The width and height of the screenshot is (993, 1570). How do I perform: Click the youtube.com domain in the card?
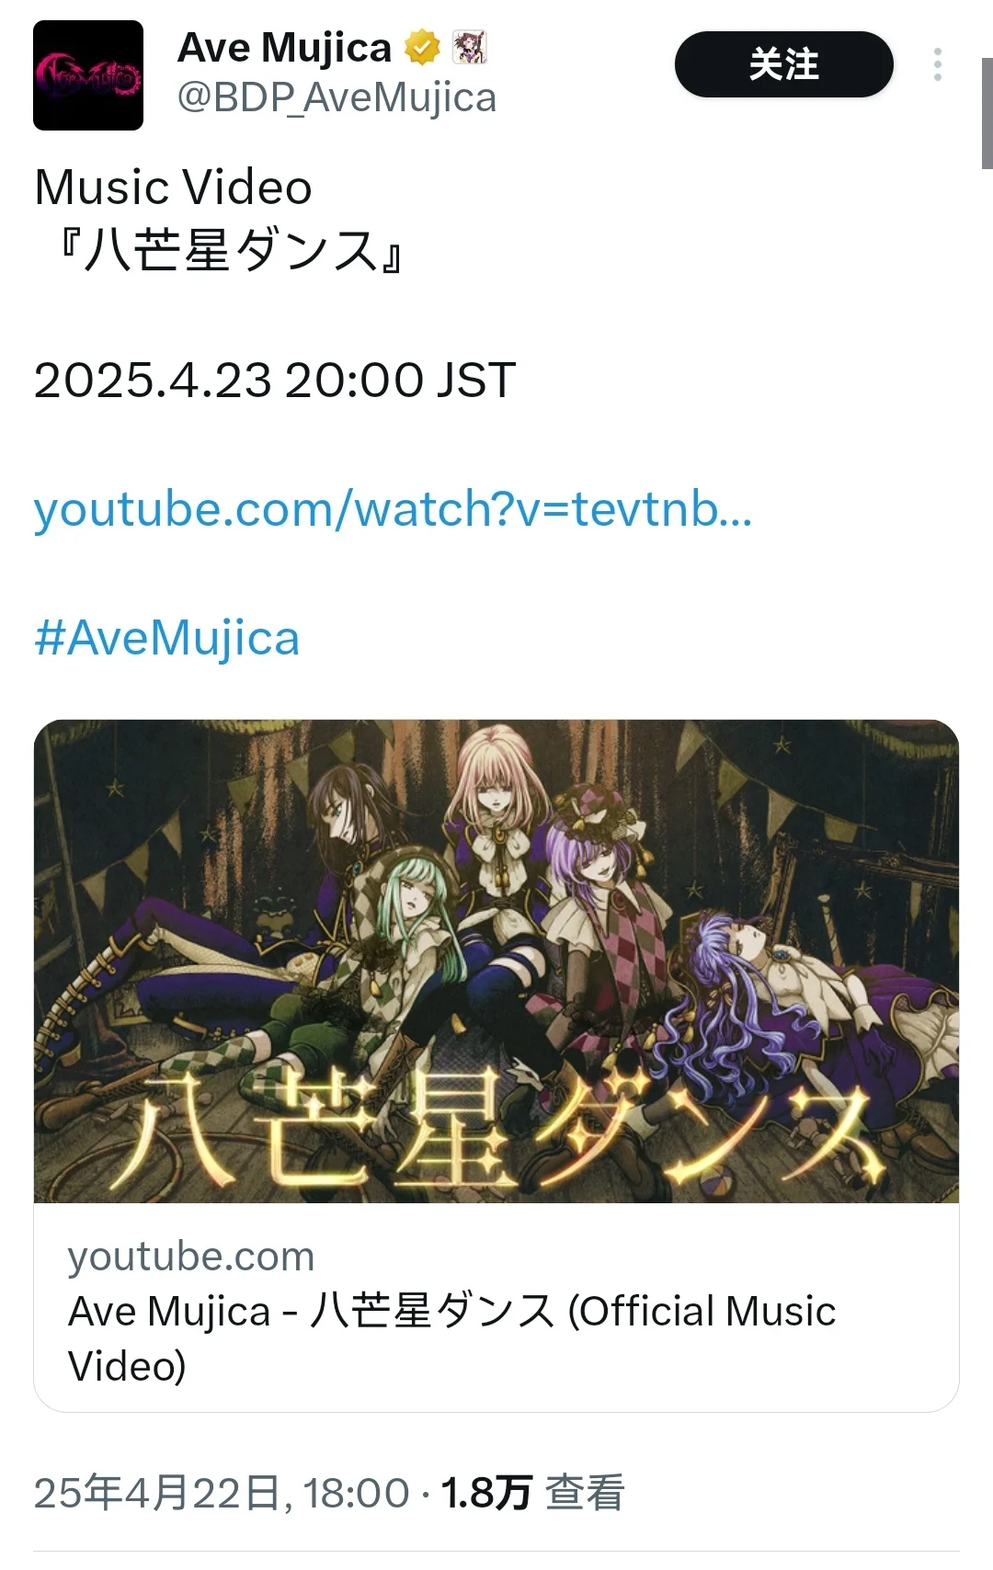191,1256
